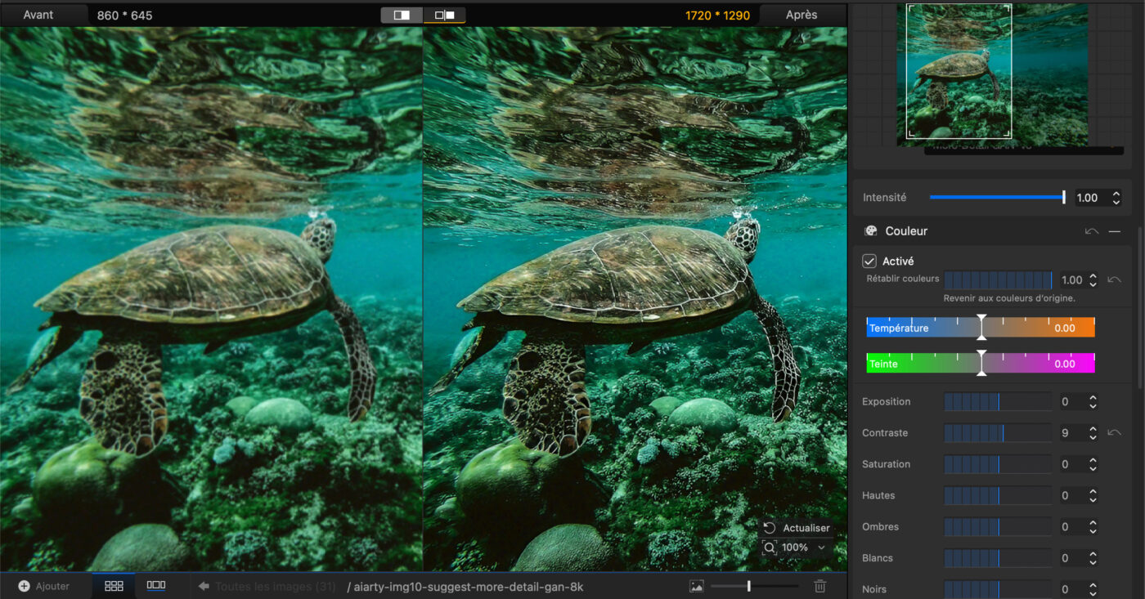Switch to the grid thumbnail layout icon
Viewport: 1145px width, 599px height.
coord(114,586)
